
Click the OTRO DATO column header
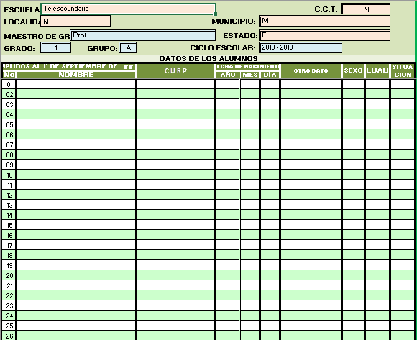(x=311, y=70)
